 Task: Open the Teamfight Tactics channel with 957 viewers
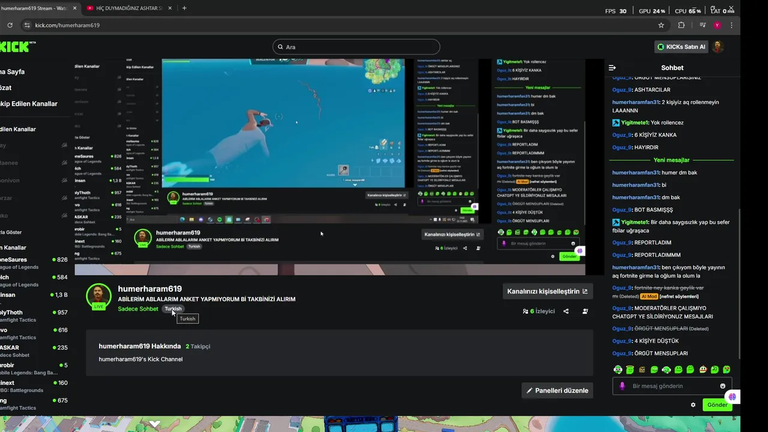[34, 316]
